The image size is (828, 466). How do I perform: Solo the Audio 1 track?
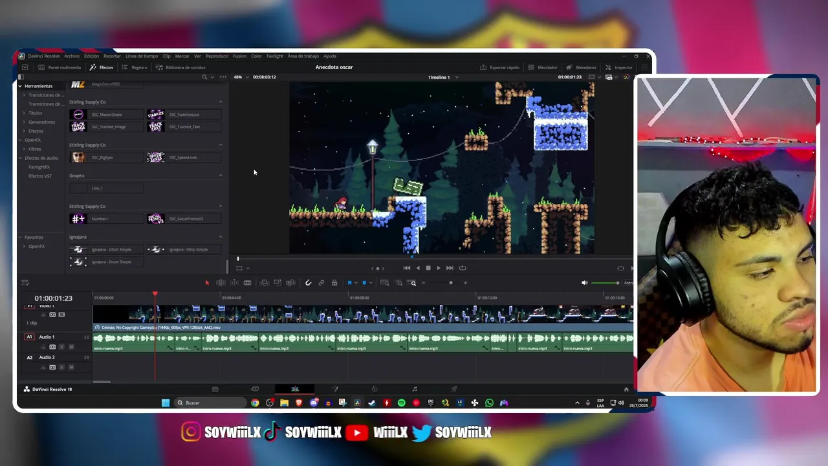click(62, 347)
